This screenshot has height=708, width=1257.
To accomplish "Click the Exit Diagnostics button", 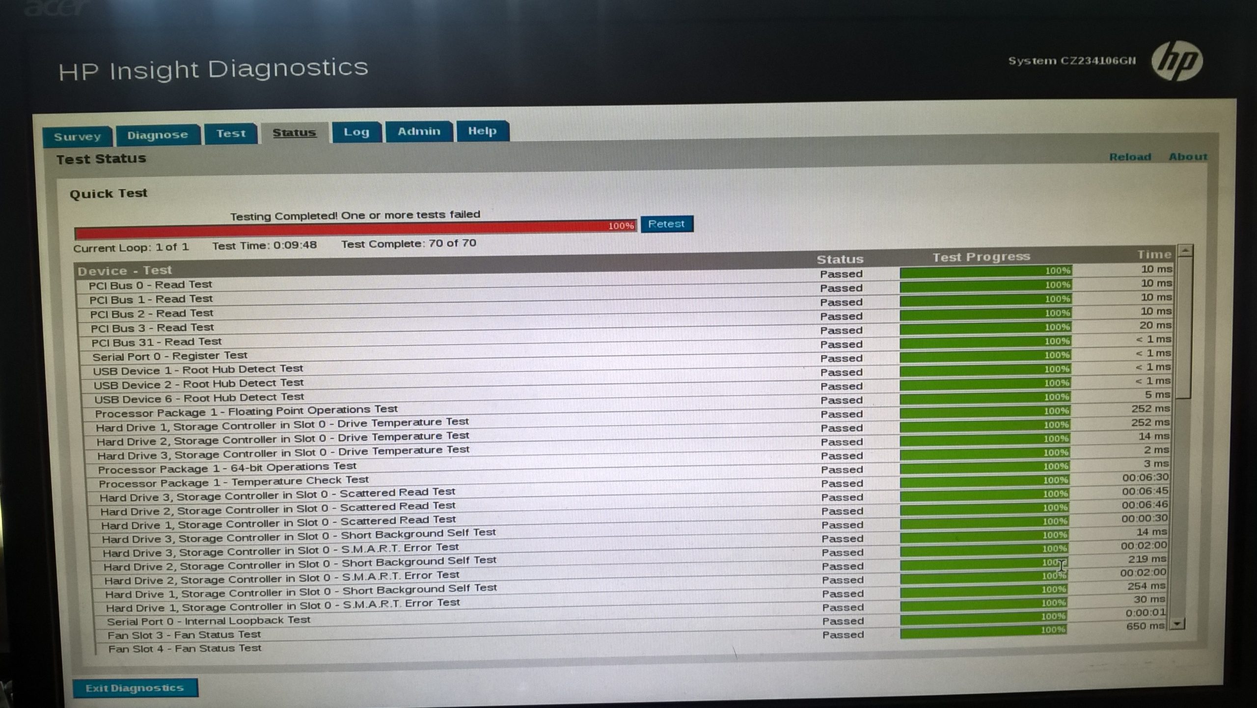I will point(135,687).
